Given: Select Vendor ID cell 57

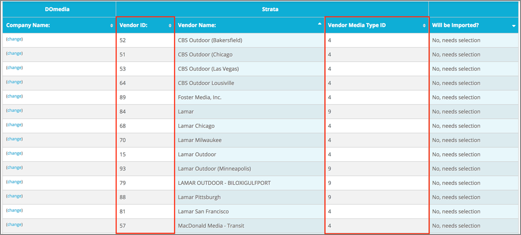Looking at the screenshot, I should [x=145, y=226].
